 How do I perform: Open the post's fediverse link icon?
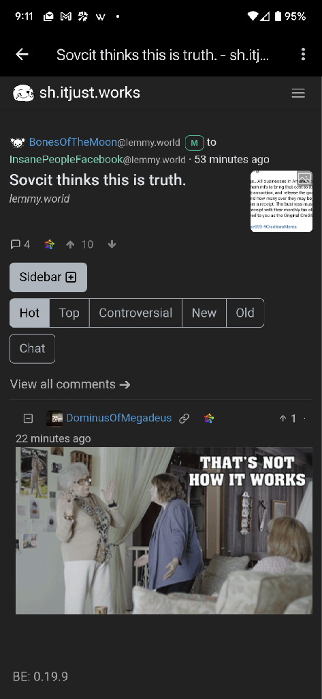50,244
